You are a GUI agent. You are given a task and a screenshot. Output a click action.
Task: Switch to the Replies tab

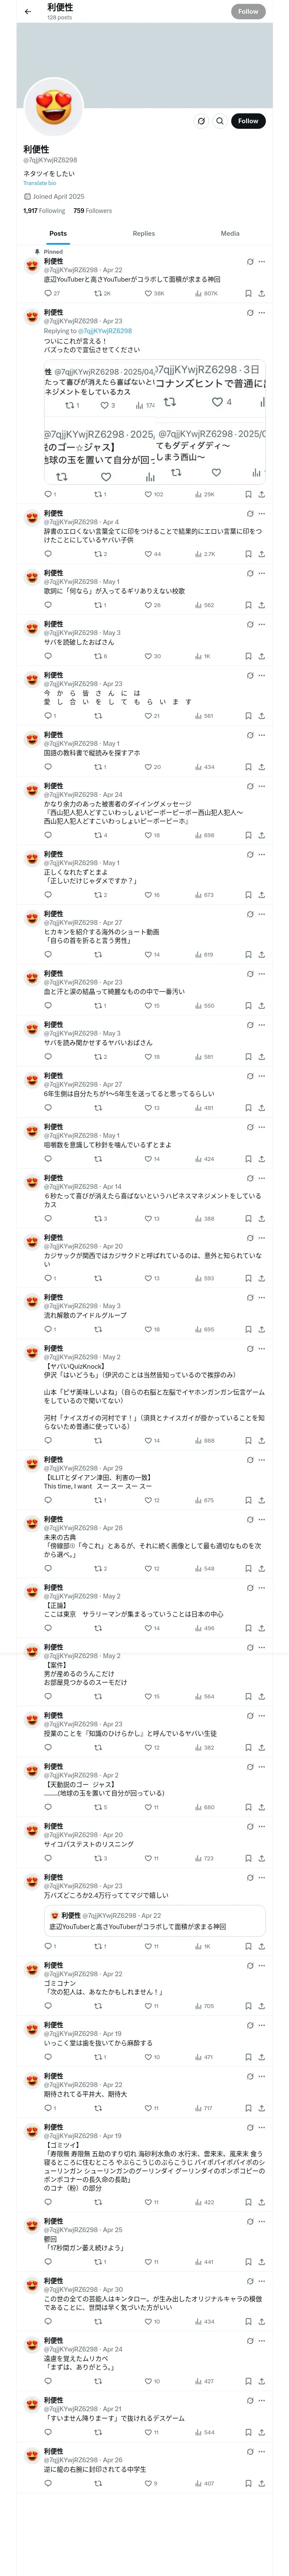point(143,234)
